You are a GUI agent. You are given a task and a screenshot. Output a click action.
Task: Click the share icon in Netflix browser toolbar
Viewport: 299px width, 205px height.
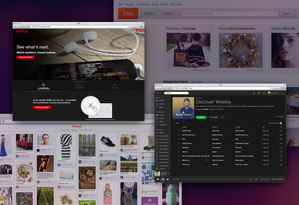(28, 27)
